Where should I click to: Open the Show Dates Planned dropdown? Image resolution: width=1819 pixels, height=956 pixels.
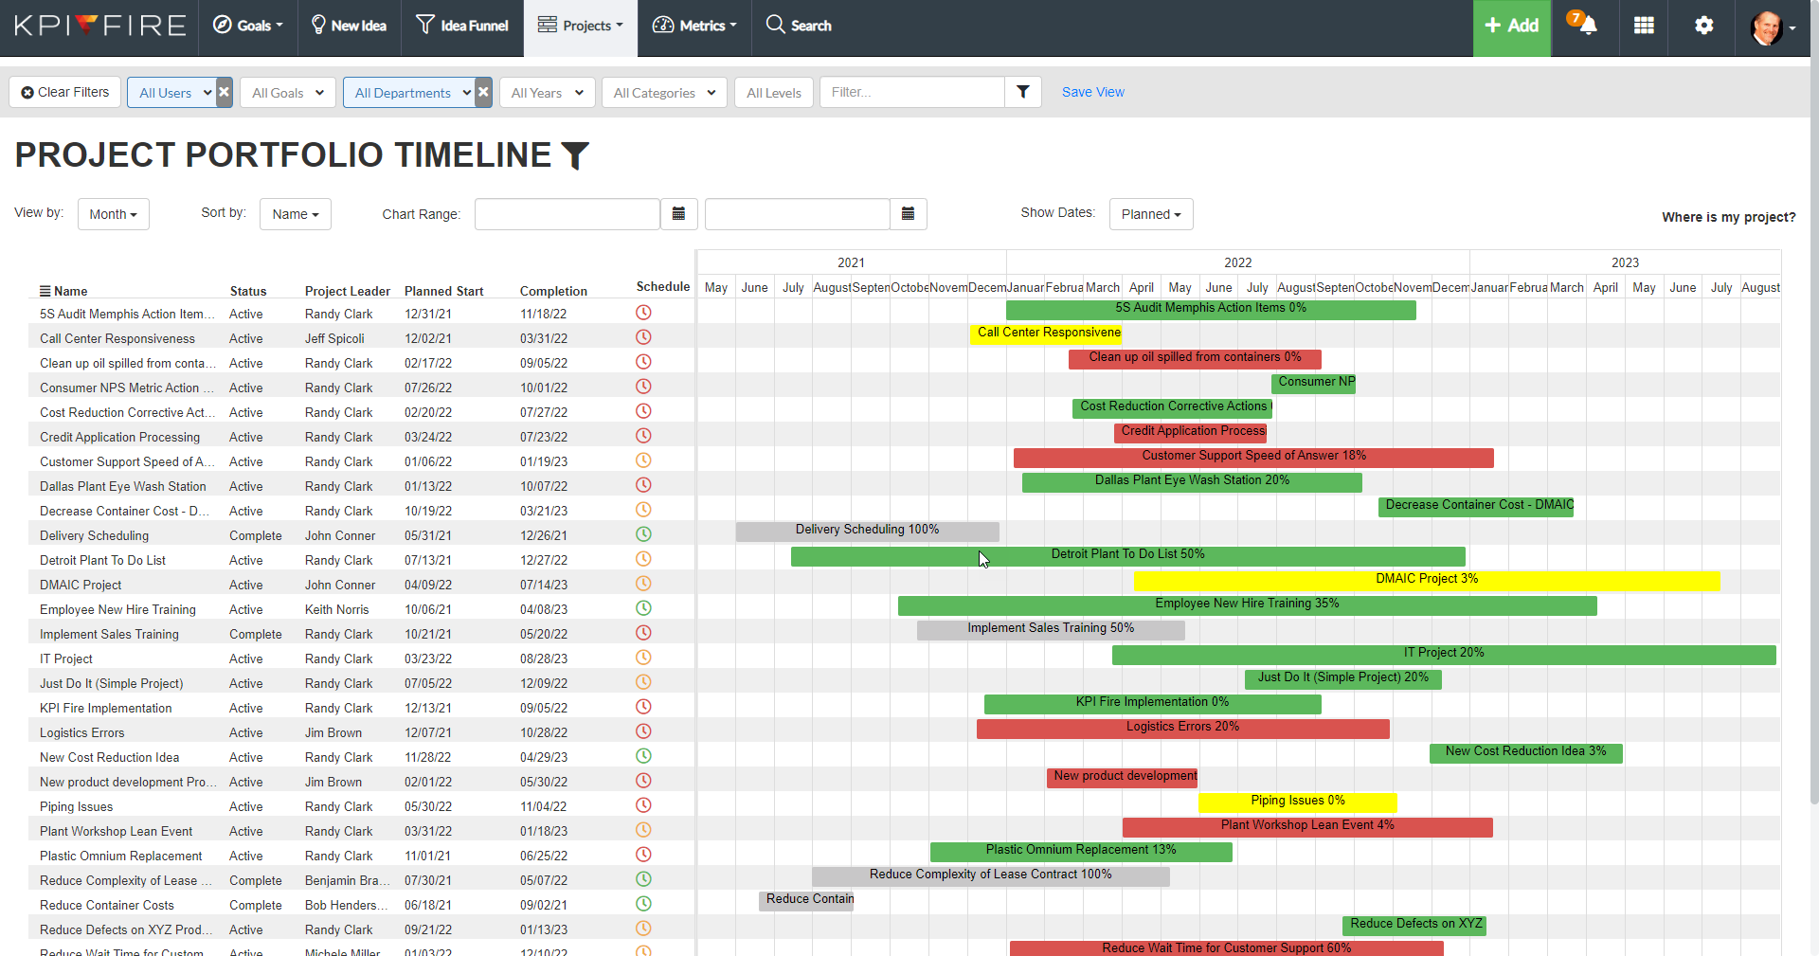pos(1150,213)
